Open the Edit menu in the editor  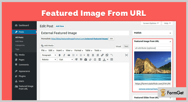point(51,50)
